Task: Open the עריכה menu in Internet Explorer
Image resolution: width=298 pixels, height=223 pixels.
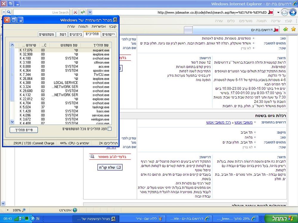Action: pos(276,21)
